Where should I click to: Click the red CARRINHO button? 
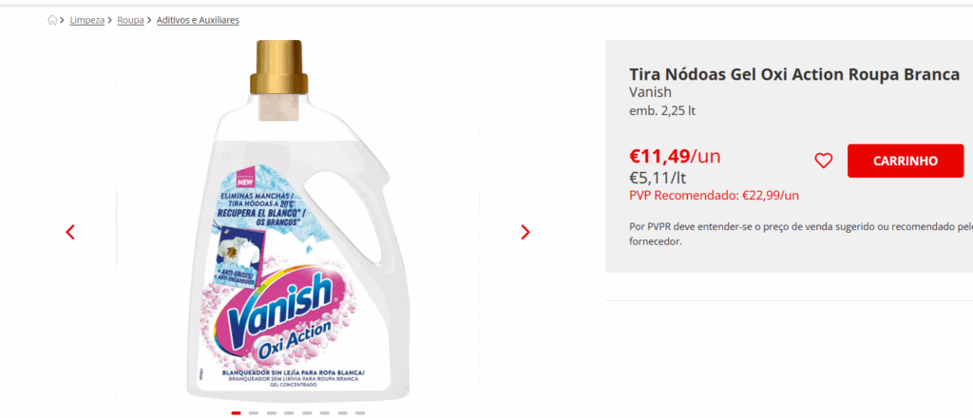pyautogui.click(x=905, y=161)
